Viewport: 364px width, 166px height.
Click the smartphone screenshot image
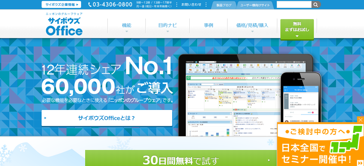[x=301, y=98]
